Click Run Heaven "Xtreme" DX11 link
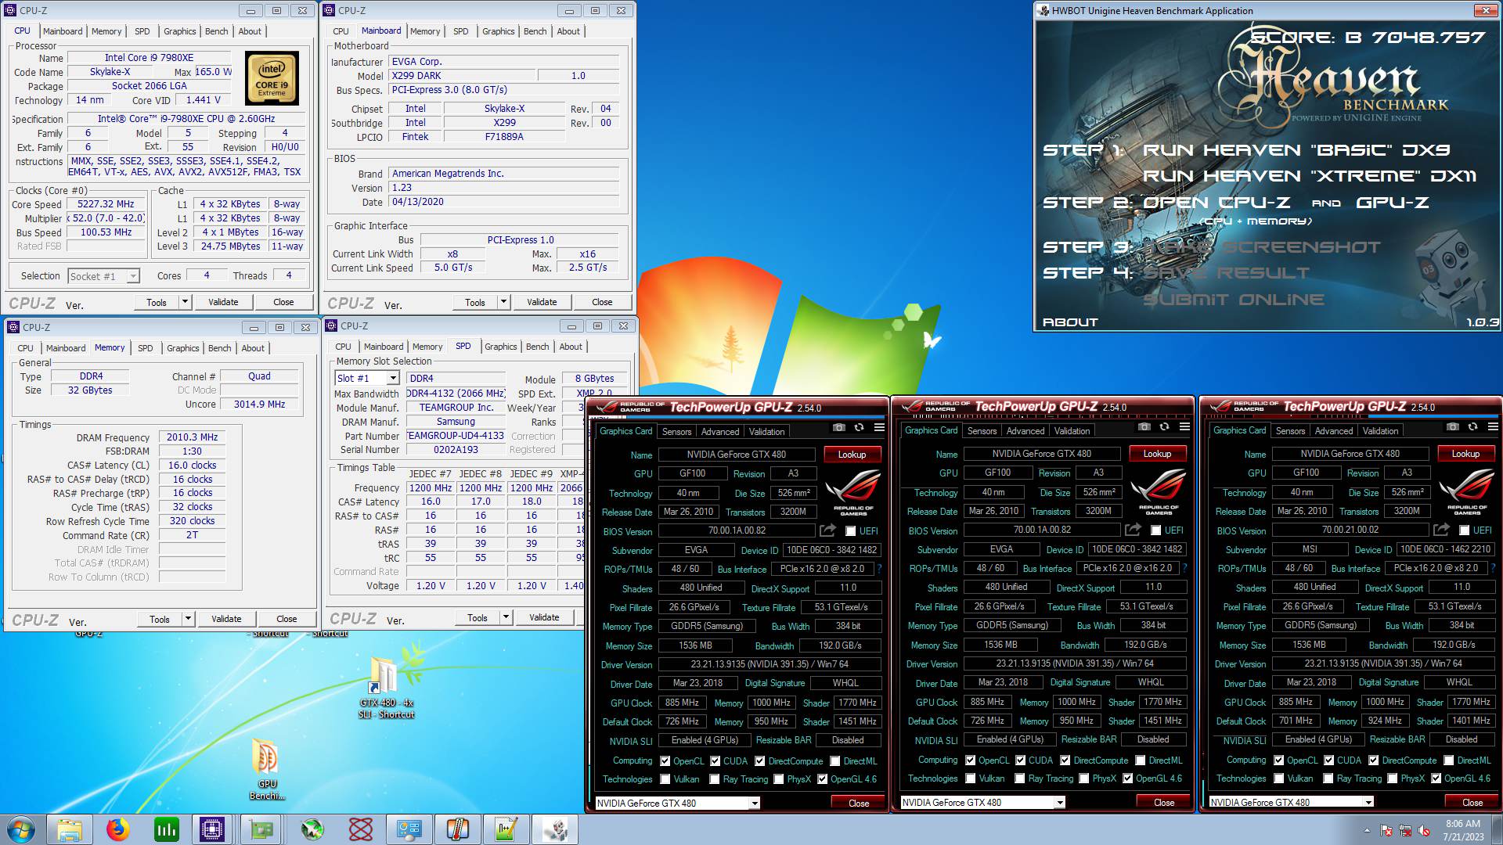The height and width of the screenshot is (845, 1503). pos(1309,176)
